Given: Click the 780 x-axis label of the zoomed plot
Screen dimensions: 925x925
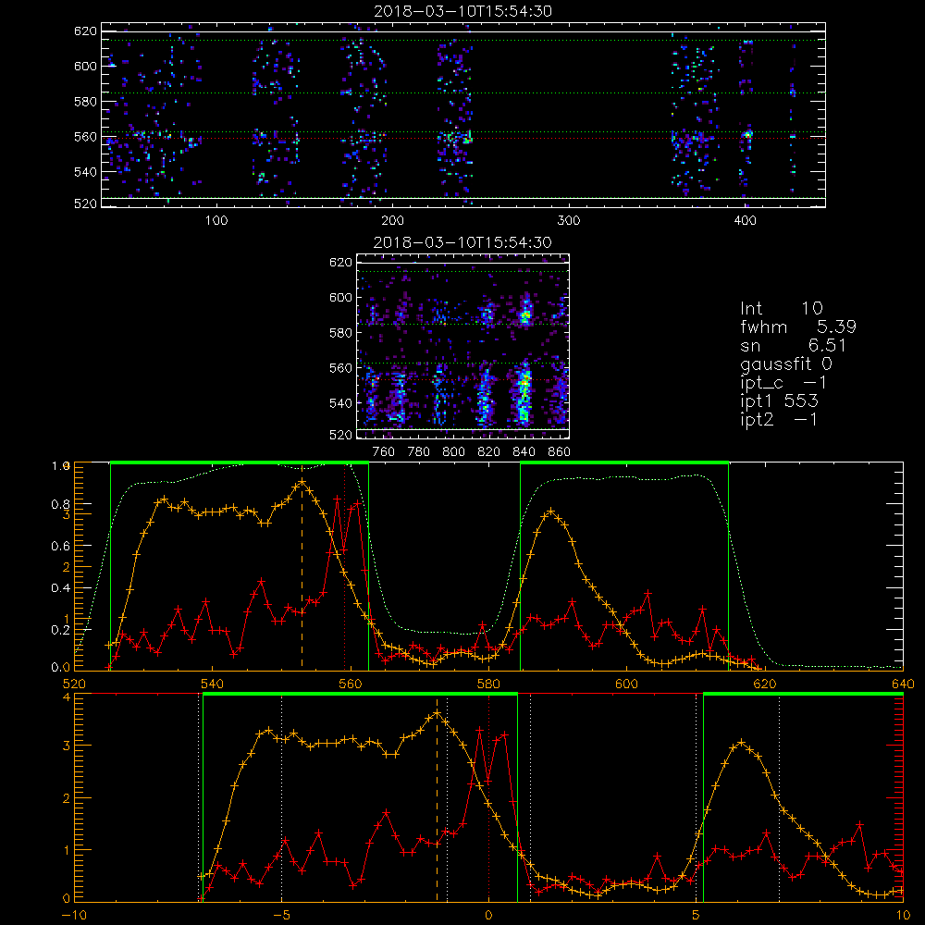Looking at the screenshot, I should pyautogui.click(x=419, y=452).
